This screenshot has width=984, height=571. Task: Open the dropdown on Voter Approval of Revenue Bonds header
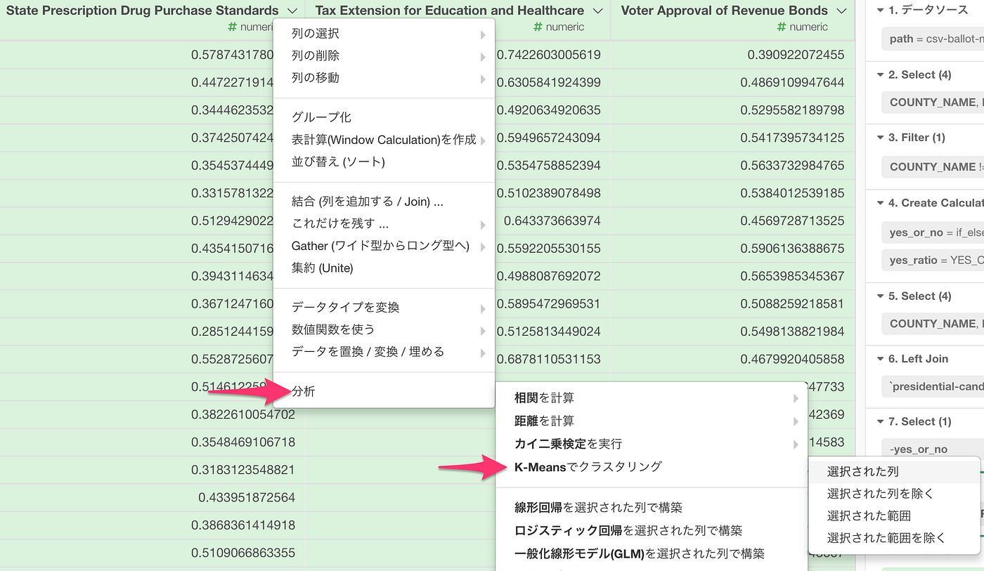pos(841,11)
